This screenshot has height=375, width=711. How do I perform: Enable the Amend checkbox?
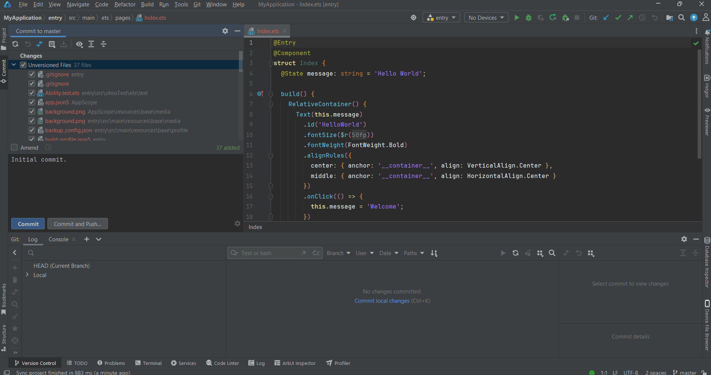click(15, 147)
